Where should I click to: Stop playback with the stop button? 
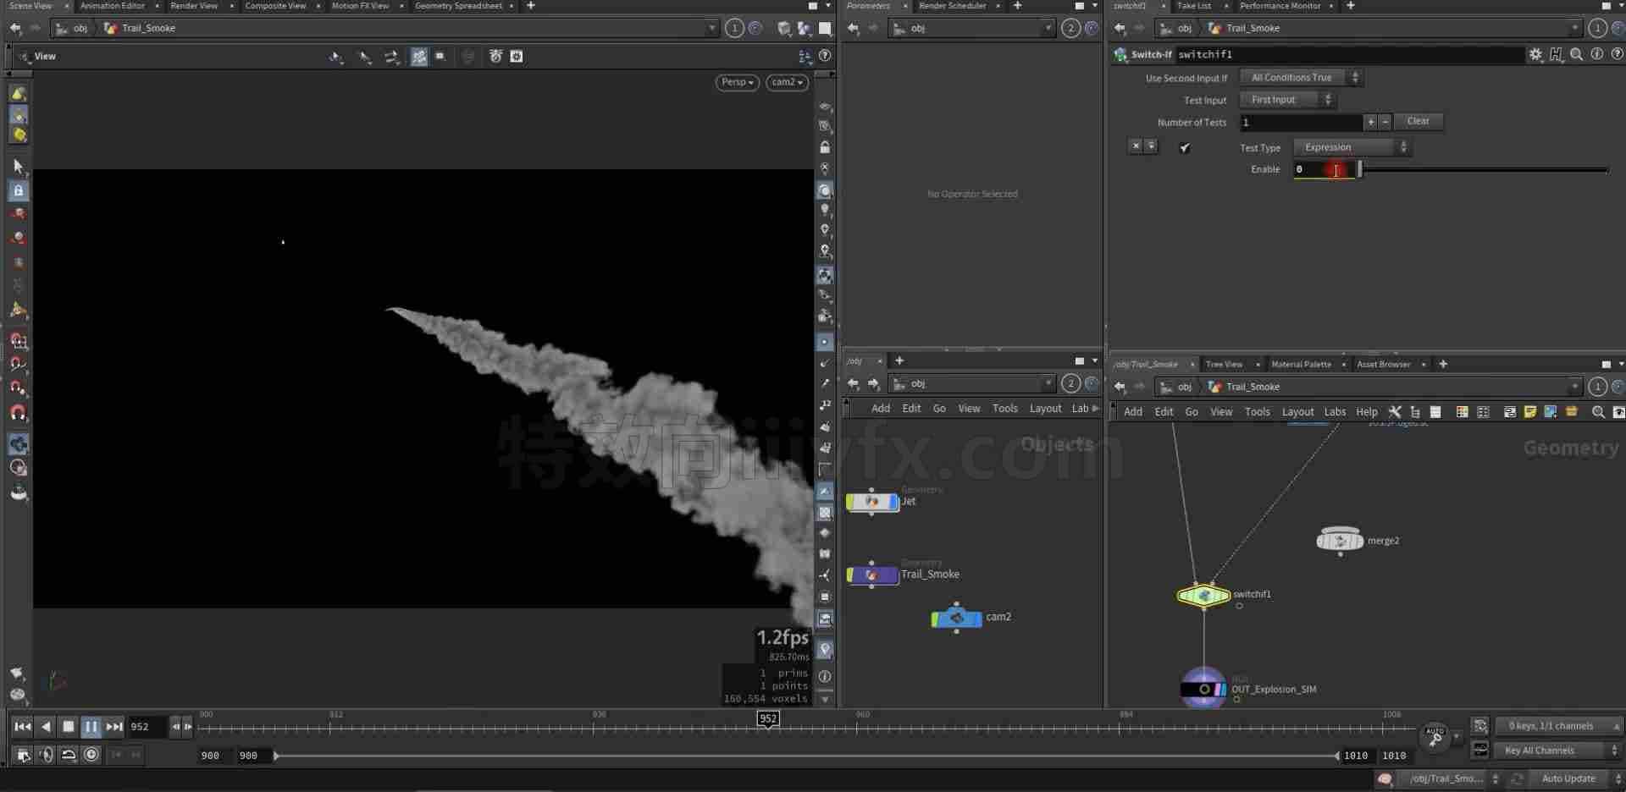[69, 727]
